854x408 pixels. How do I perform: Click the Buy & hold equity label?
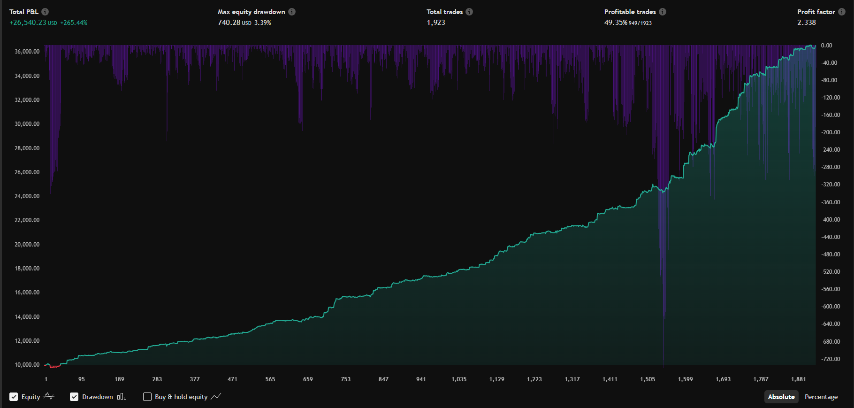pos(181,397)
